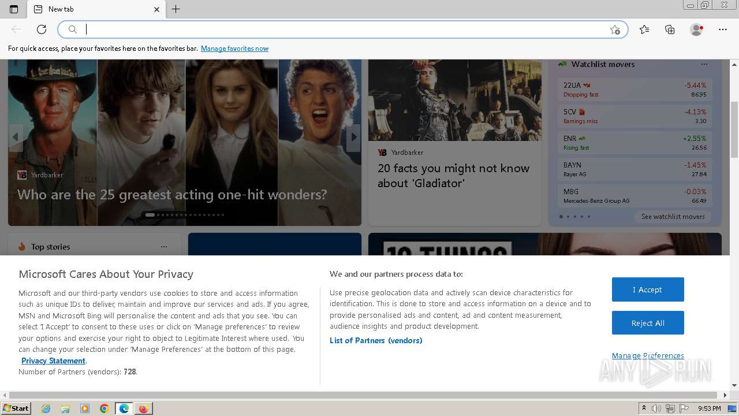
Task: Launch Internet Explorer from taskbar
Action: (x=46, y=408)
